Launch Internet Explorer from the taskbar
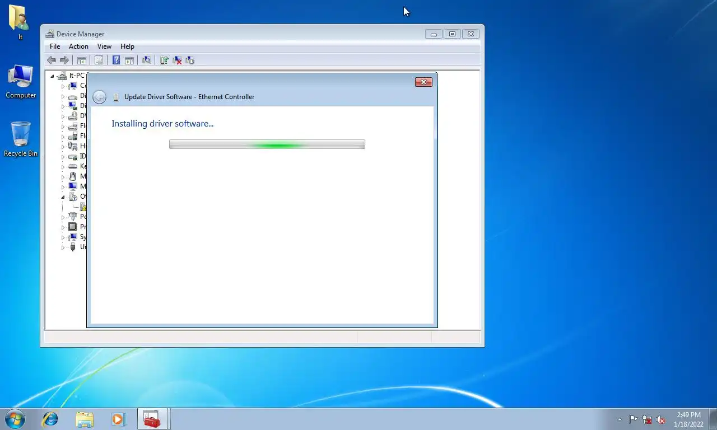The image size is (717, 430). (x=50, y=419)
